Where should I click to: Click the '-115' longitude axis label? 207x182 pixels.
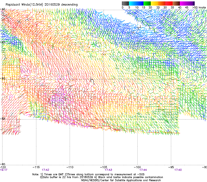[36, 167]
